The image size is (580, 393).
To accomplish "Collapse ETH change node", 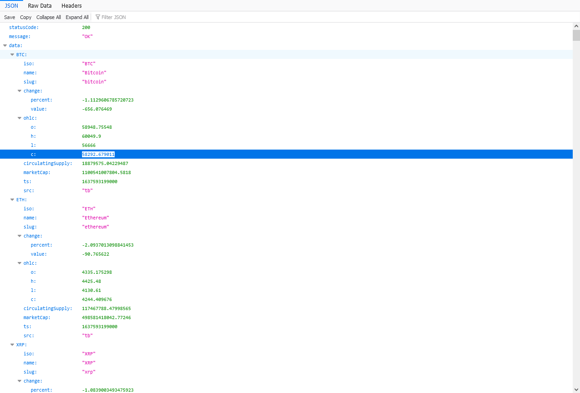I will pos(19,236).
